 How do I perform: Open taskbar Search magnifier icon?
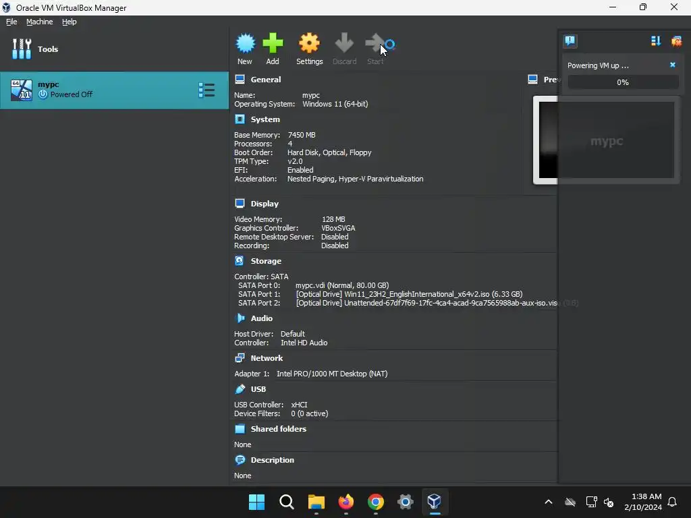pyautogui.click(x=286, y=502)
